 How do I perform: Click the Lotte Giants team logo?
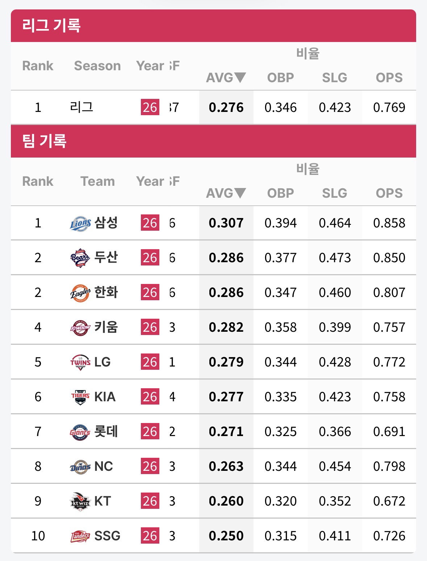point(80,432)
